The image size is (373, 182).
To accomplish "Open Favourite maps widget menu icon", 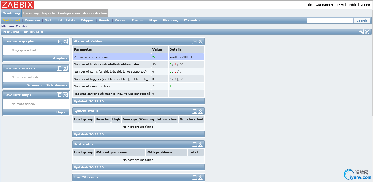I will 59,95.
